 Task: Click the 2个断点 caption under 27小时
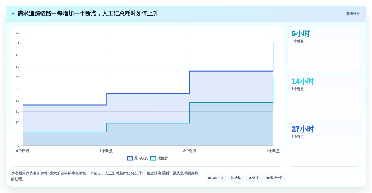pyautogui.click(x=297, y=137)
